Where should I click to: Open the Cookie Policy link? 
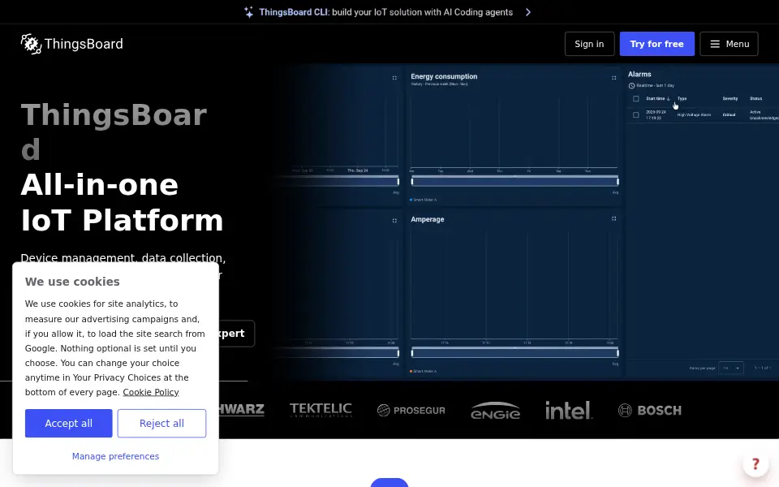(151, 392)
